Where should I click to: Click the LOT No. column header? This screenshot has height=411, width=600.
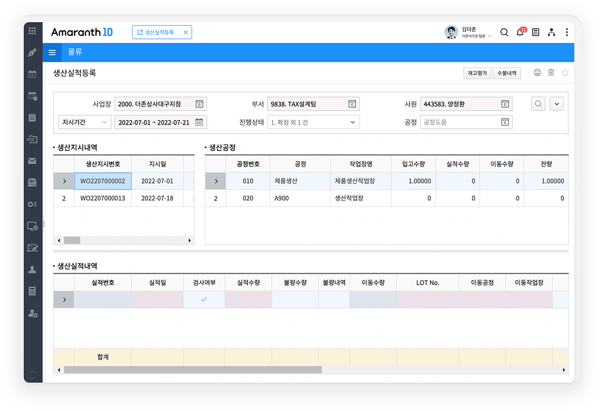pos(428,283)
